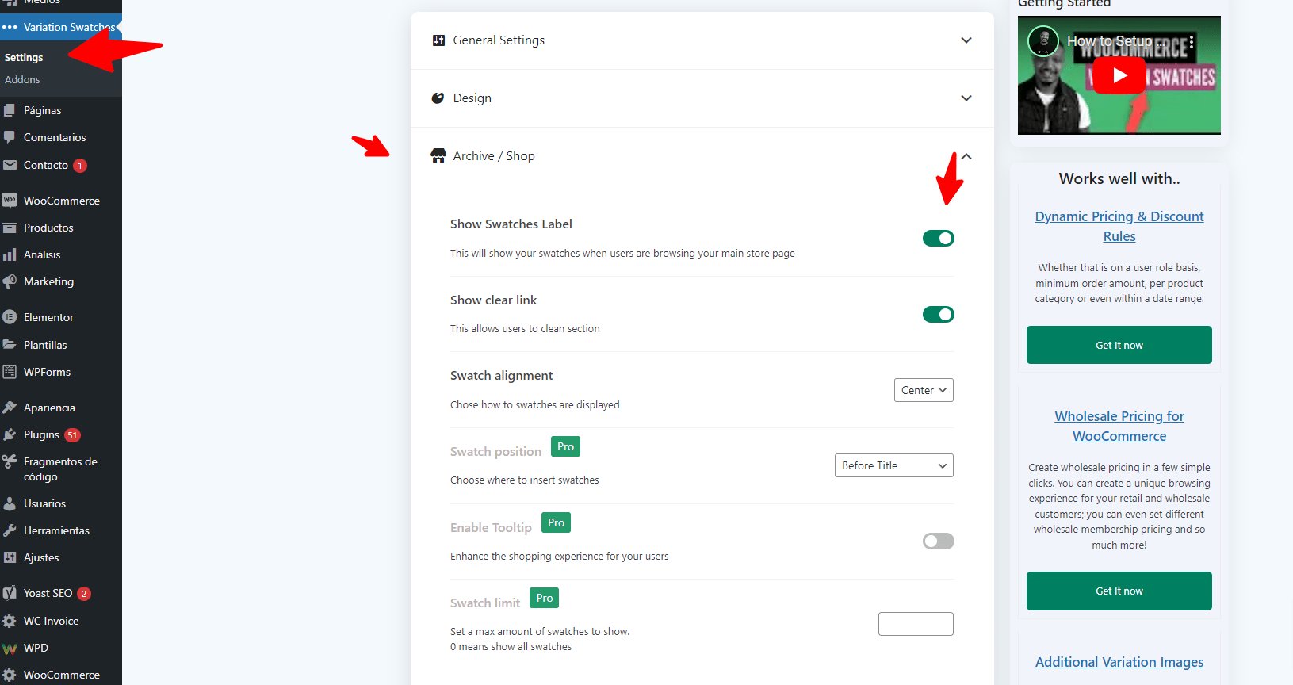
Task: Click the video channel avatar
Action: [1043, 41]
